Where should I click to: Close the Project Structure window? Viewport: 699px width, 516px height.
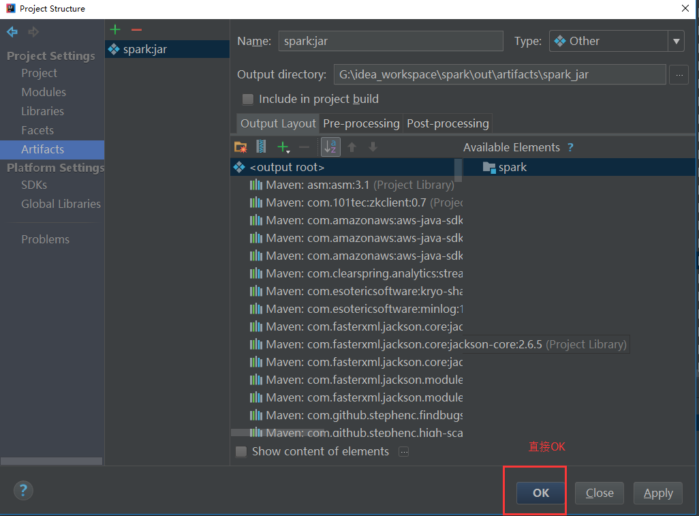pyautogui.click(x=685, y=8)
